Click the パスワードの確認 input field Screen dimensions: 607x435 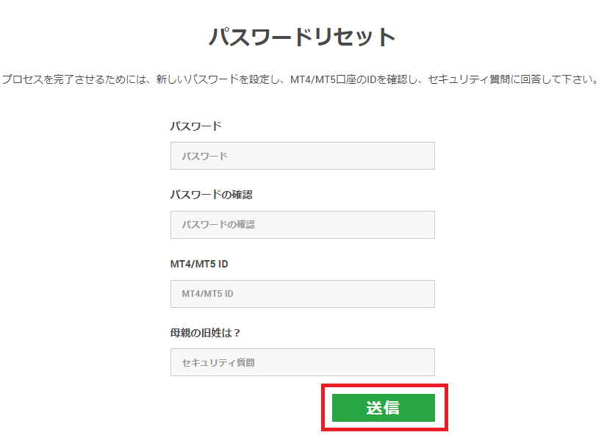point(302,225)
